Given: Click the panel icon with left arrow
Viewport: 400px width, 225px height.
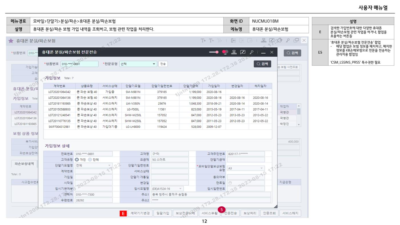Looking at the screenshot, I should (x=233, y=41).
